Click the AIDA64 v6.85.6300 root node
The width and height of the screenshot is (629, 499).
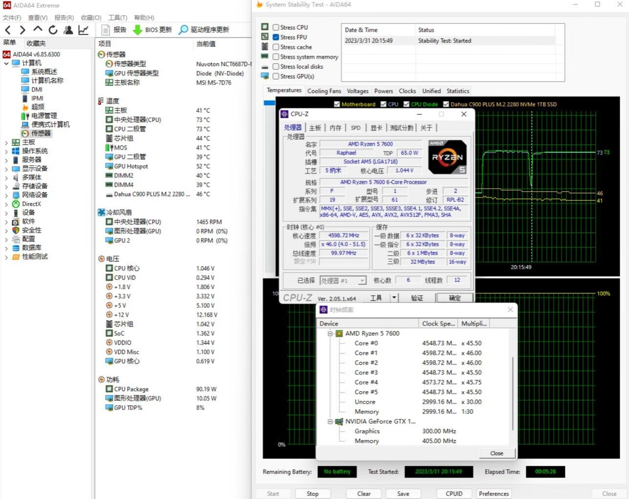pos(31,54)
